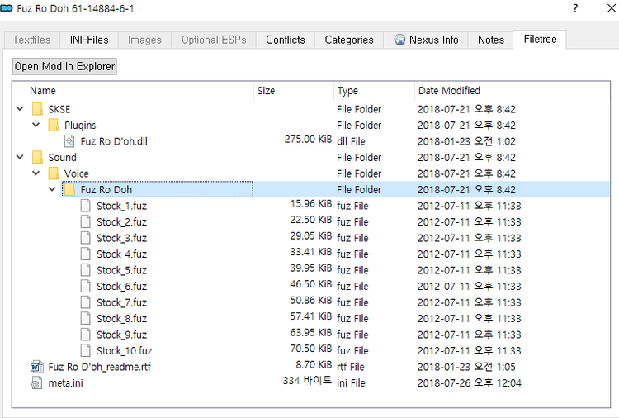
Task: Select the Voice folder label
Action: click(x=77, y=173)
